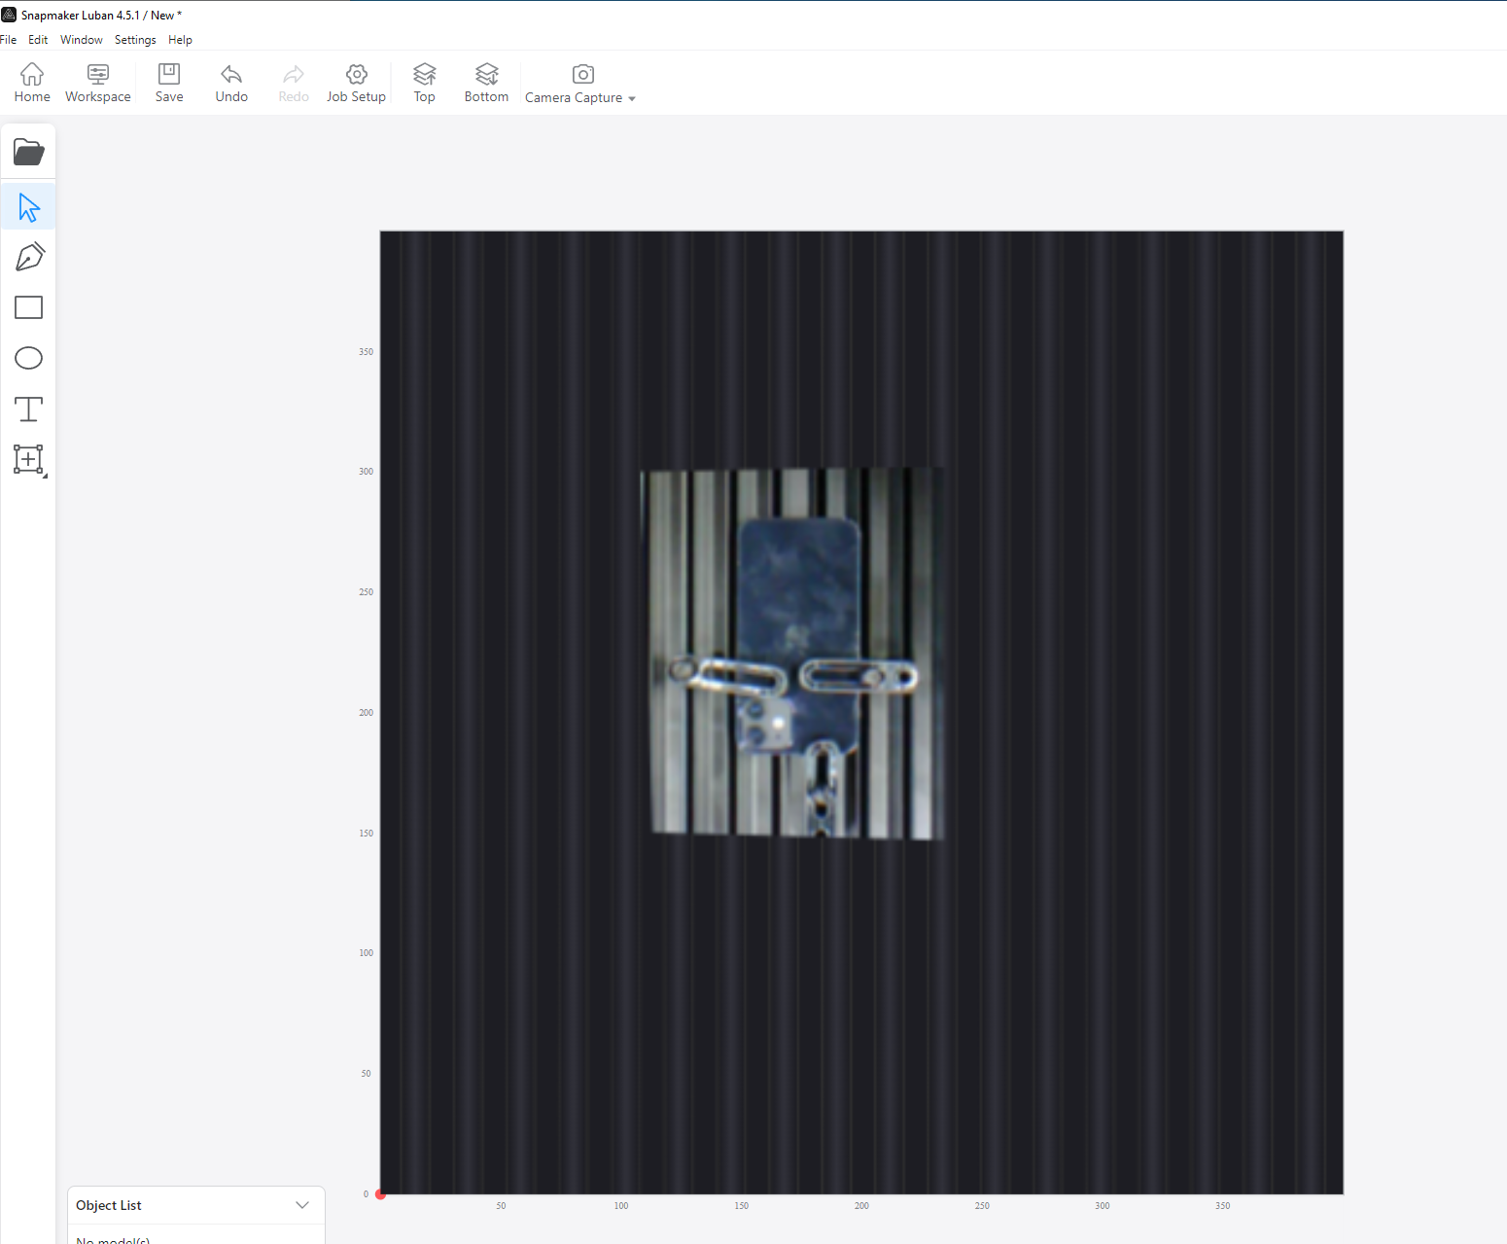
Task: Click the Home icon in the toolbar
Action: coord(31,82)
